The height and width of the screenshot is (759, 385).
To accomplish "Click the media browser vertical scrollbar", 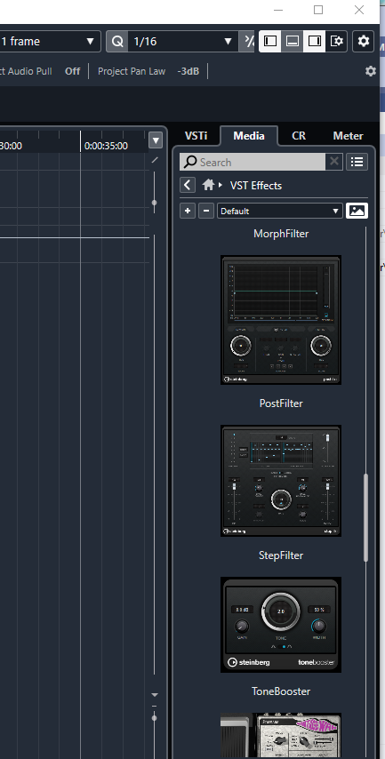I will [365, 517].
